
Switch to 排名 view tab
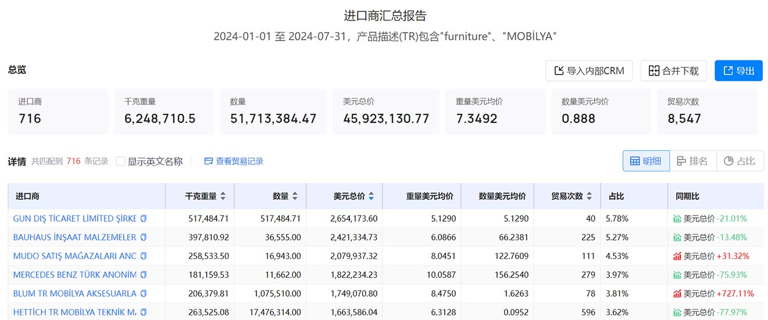(693, 161)
